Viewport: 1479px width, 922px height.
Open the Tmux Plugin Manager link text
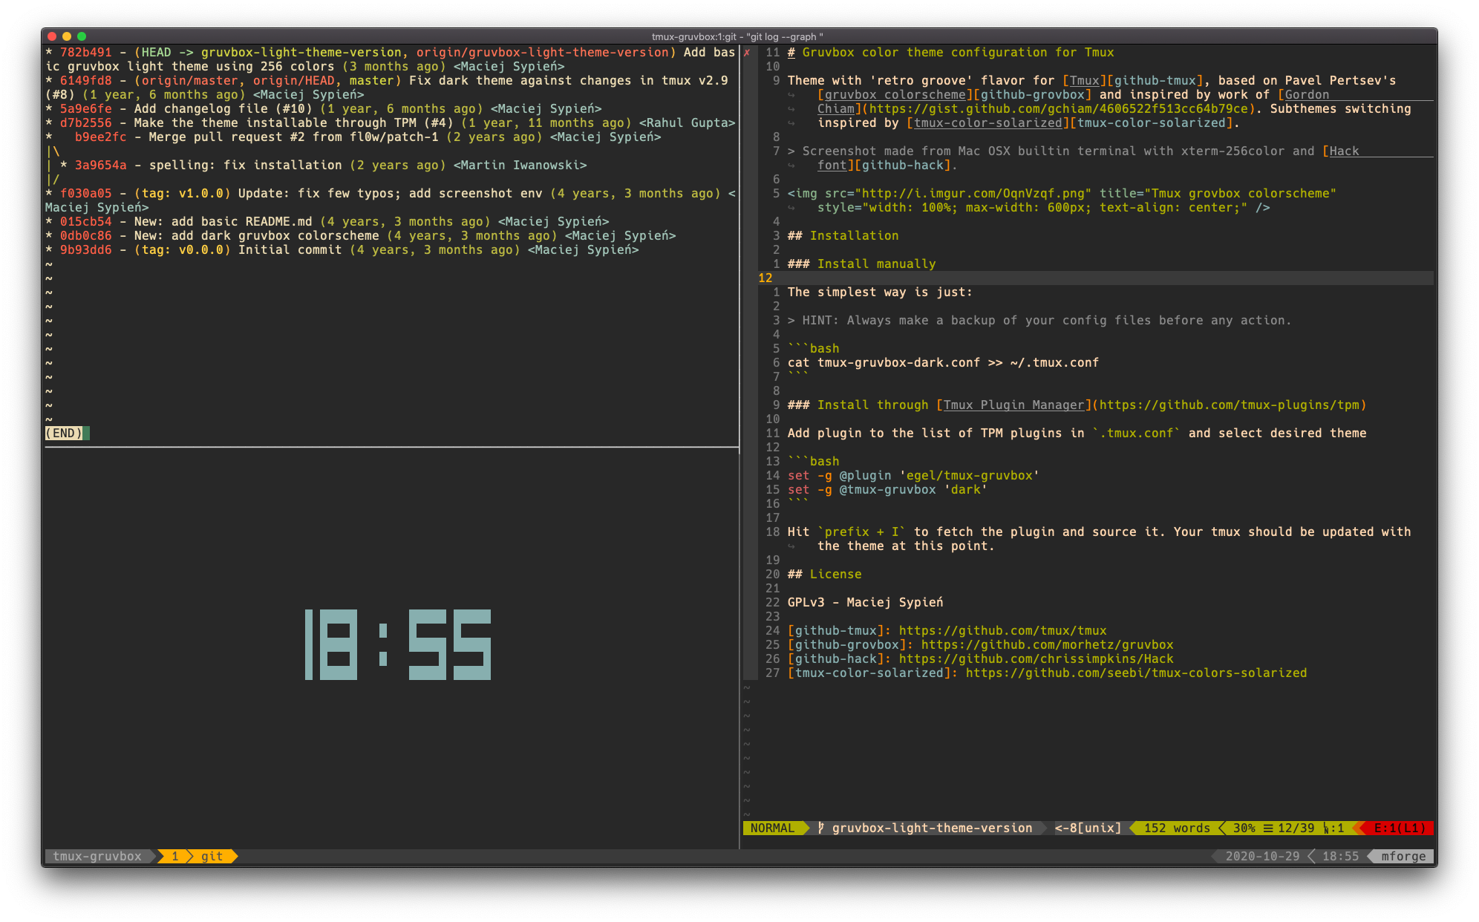point(1013,405)
